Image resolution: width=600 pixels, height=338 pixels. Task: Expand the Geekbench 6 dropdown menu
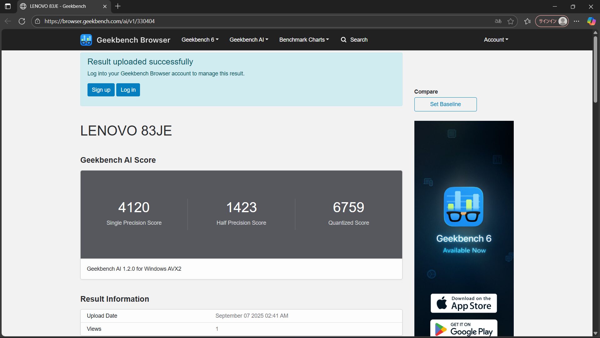tap(200, 40)
